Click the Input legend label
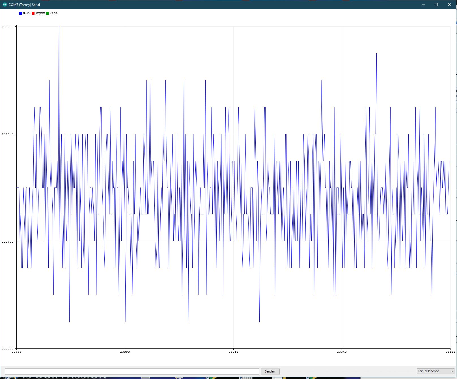 click(x=40, y=13)
